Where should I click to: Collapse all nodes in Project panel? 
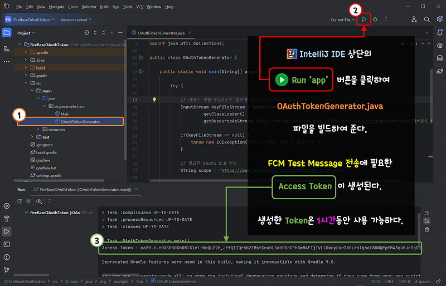click(104, 33)
